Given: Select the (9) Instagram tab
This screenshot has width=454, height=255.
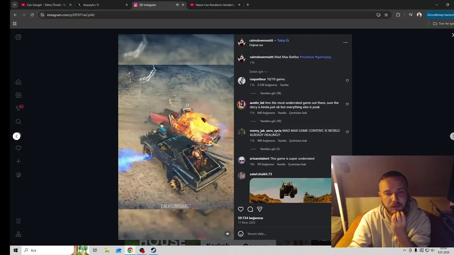Looking at the screenshot, I should pyautogui.click(x=159, y=5).
